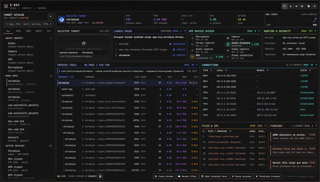Click the Pause process button
The width and height of the screenshot is (320, 182).
pos(241,176)
